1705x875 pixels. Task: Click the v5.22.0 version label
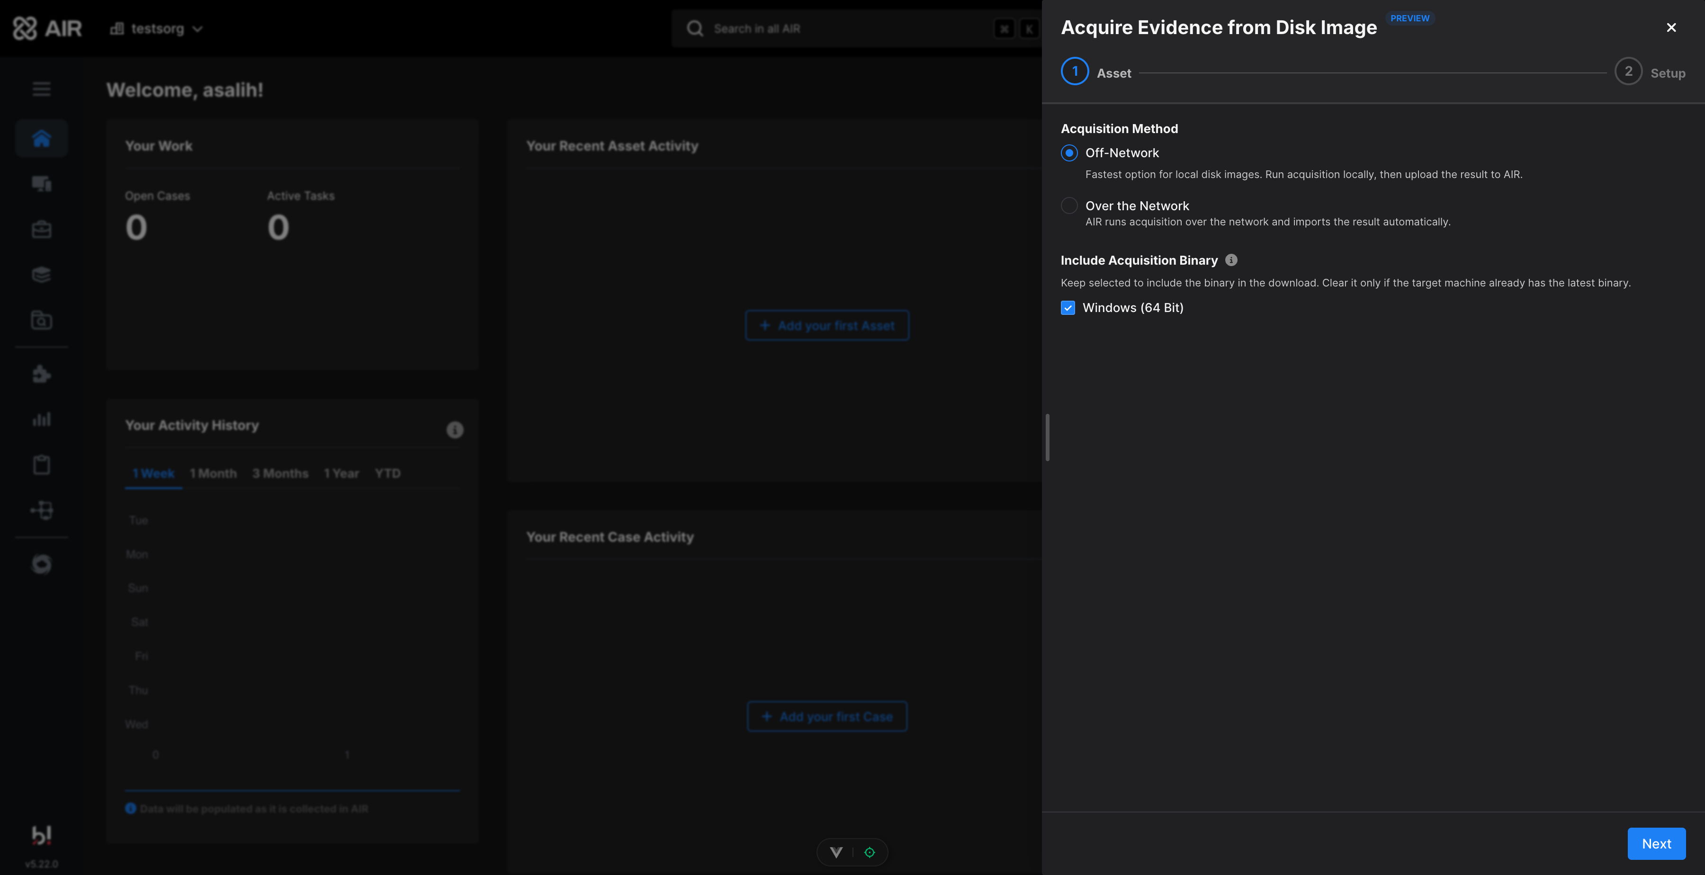pos(42,865)
